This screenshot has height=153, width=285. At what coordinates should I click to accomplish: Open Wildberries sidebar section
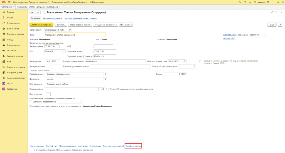point(12,89)
